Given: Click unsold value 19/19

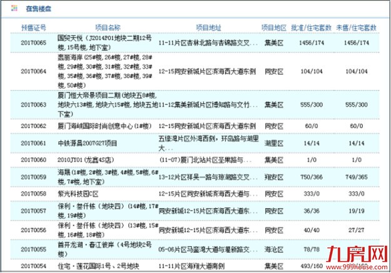Looking at the screenshot, I should pos(357,211).
